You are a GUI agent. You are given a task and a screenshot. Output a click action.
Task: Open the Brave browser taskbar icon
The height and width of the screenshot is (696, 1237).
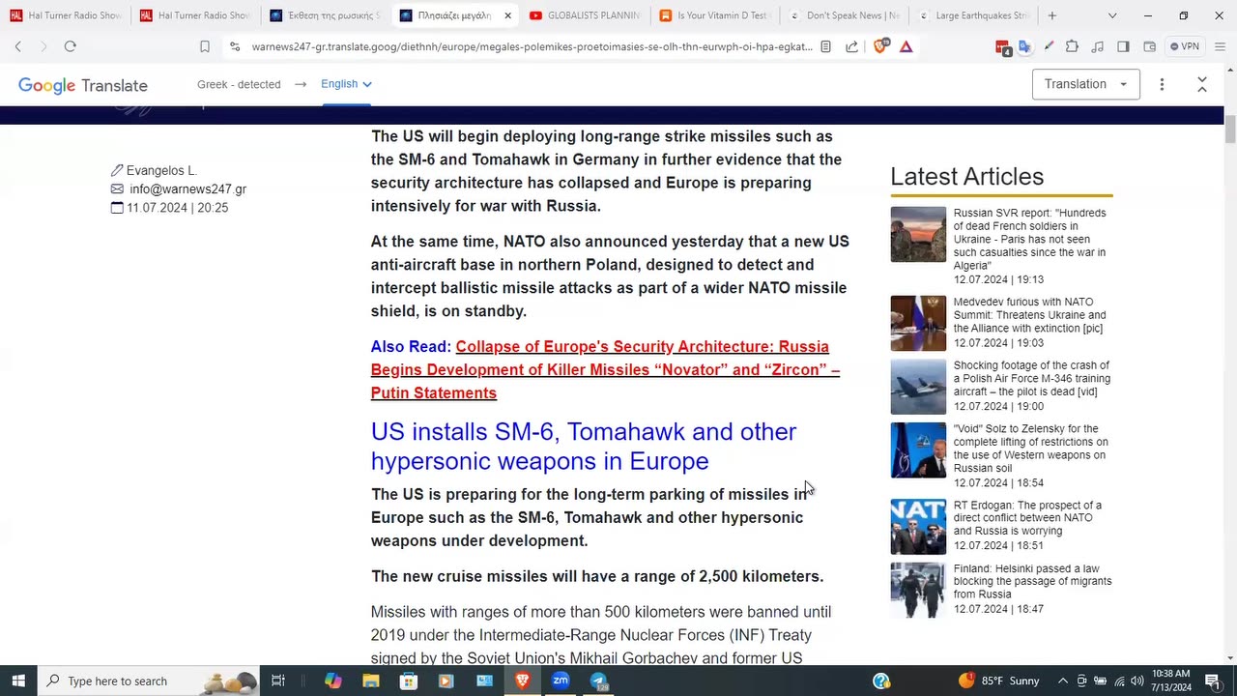click(523, 681)
